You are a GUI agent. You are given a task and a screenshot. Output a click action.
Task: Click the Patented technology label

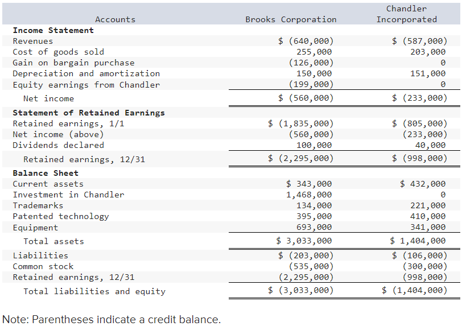click(x=61, y=216)
